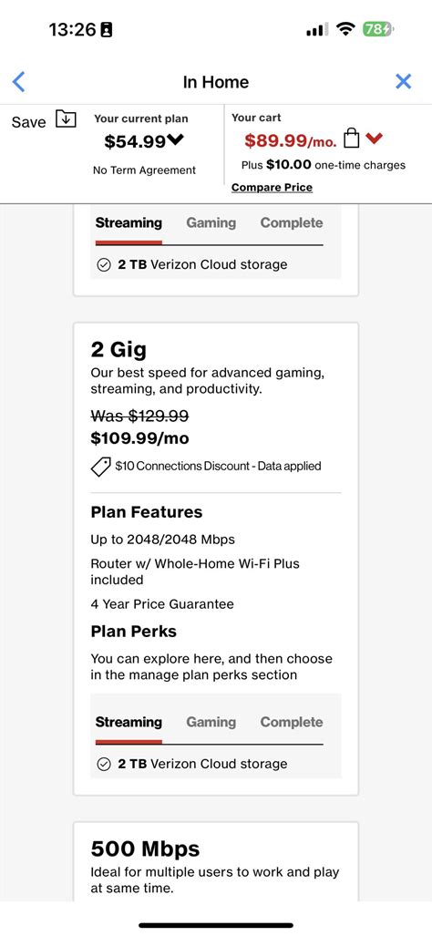
Task: Open the Compare Price link
Action: click(x=273, y=188)
